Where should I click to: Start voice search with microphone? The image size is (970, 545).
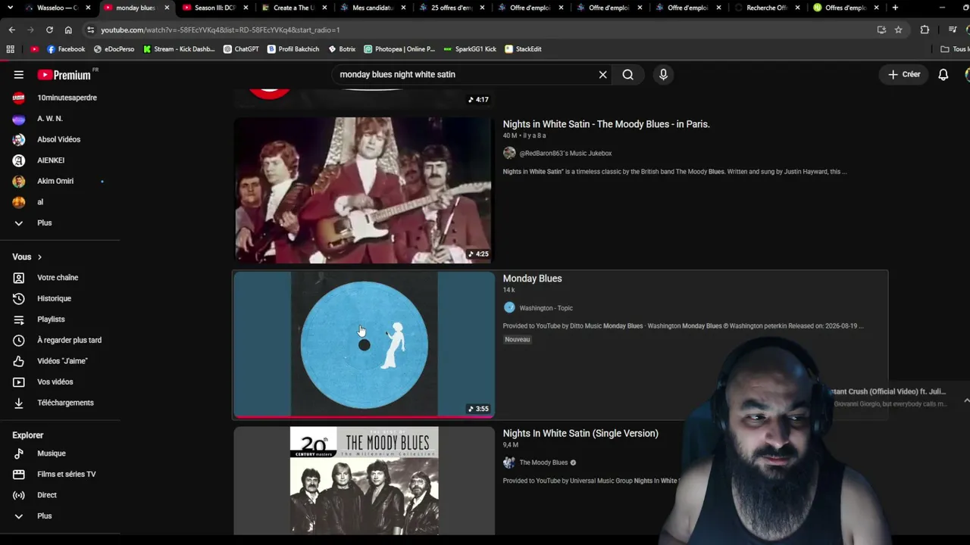point(663,75)
